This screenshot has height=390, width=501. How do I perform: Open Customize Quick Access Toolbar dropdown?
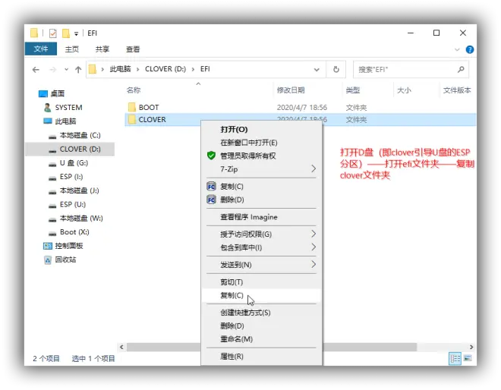point(76,33)
